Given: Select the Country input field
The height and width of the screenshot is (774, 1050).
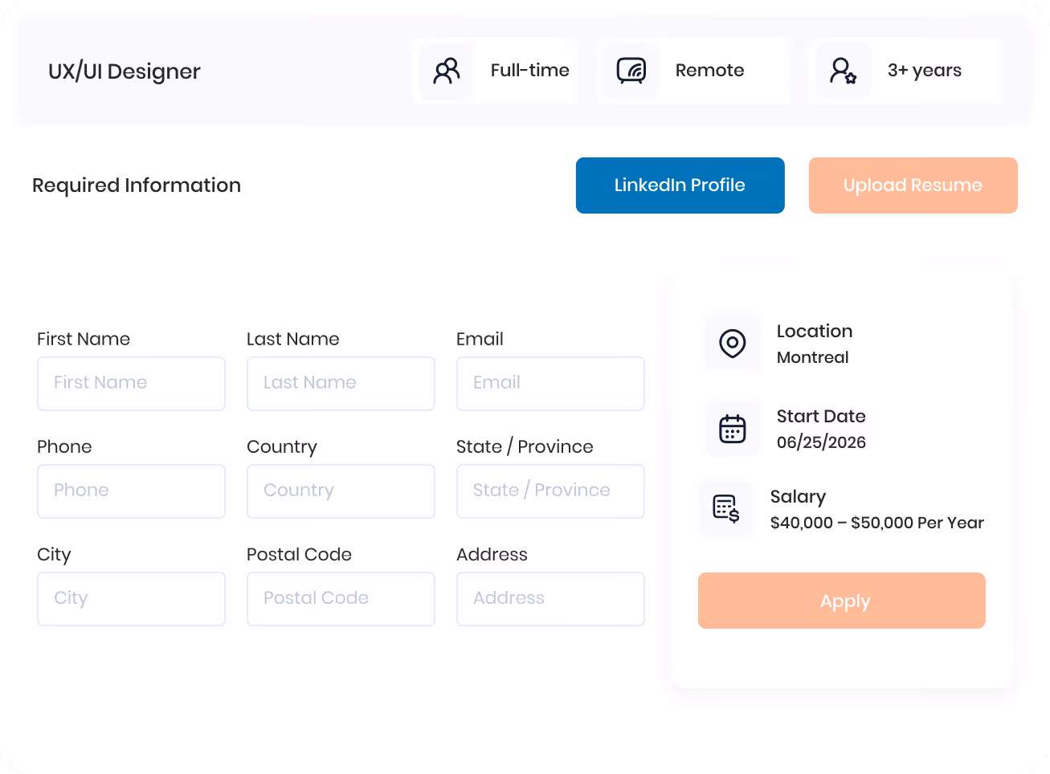Looking at the screenshot, I should [341, 491].
